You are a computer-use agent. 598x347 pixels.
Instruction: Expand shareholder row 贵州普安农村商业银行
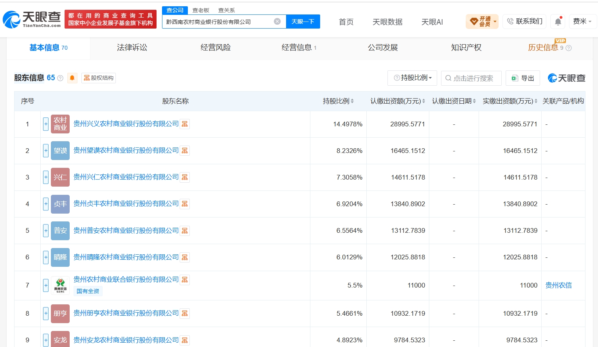pos(46,230)
